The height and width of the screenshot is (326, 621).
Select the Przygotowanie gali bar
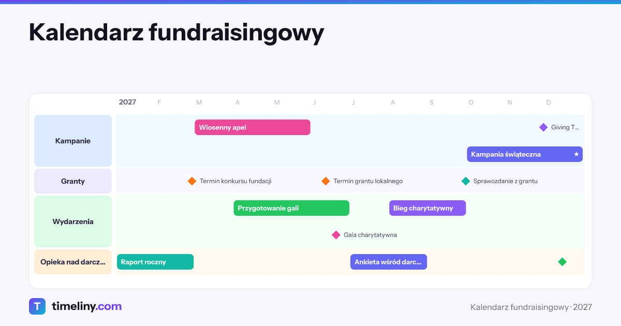(x=291, y=208)
